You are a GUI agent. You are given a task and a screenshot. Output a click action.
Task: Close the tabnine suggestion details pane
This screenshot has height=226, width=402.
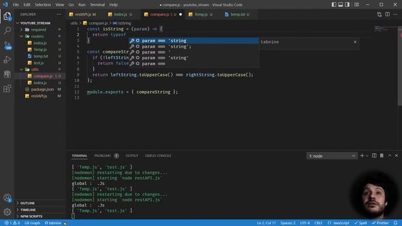(x=355, y=42)
